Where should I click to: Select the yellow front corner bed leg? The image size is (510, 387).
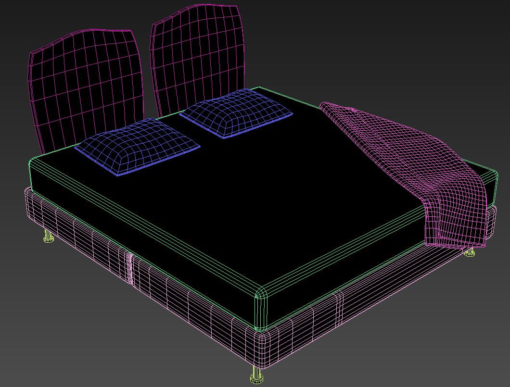pos(257,375)
